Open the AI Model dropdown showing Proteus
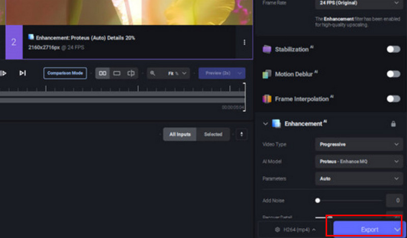The height and width of the screenshot is (238, 407). point(359,161)
